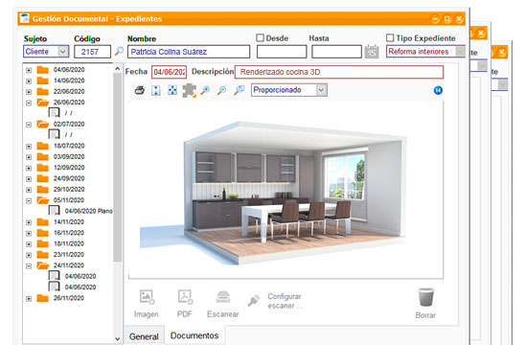Close the Gestión Documental Expedientes window
The height and width of the screenshot is (345, 525).
pos(460,19)
